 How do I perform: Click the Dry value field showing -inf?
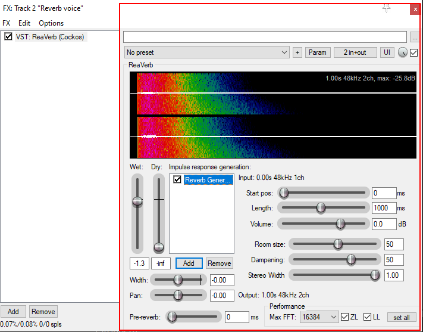click(x=161, y=263)
